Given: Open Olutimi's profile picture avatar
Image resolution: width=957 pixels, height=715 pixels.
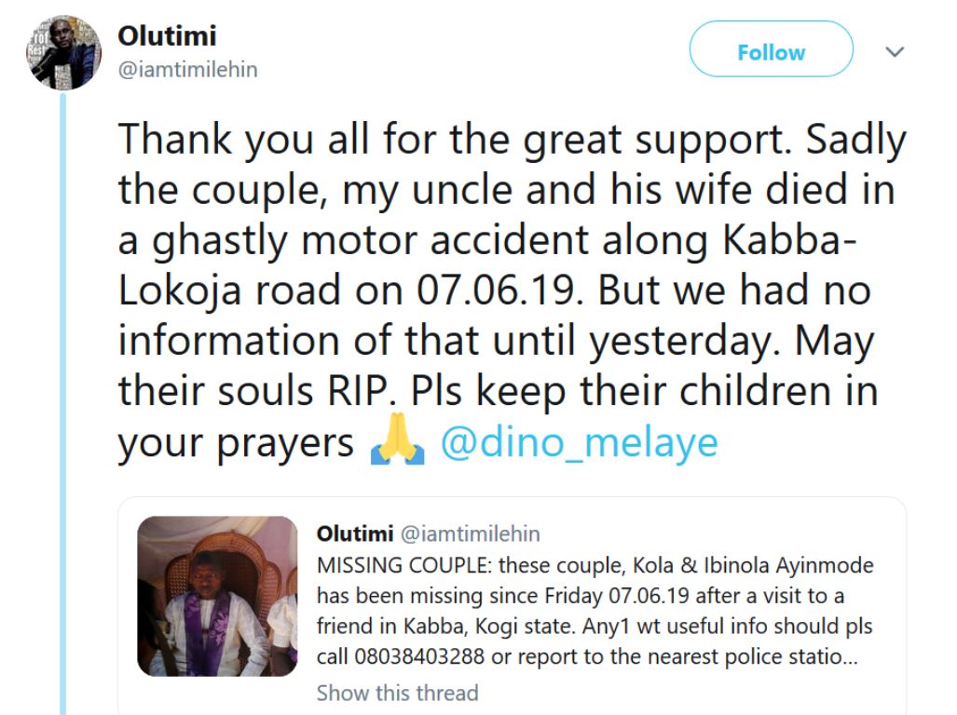Looking at the screenshot, I should (62, 52).
